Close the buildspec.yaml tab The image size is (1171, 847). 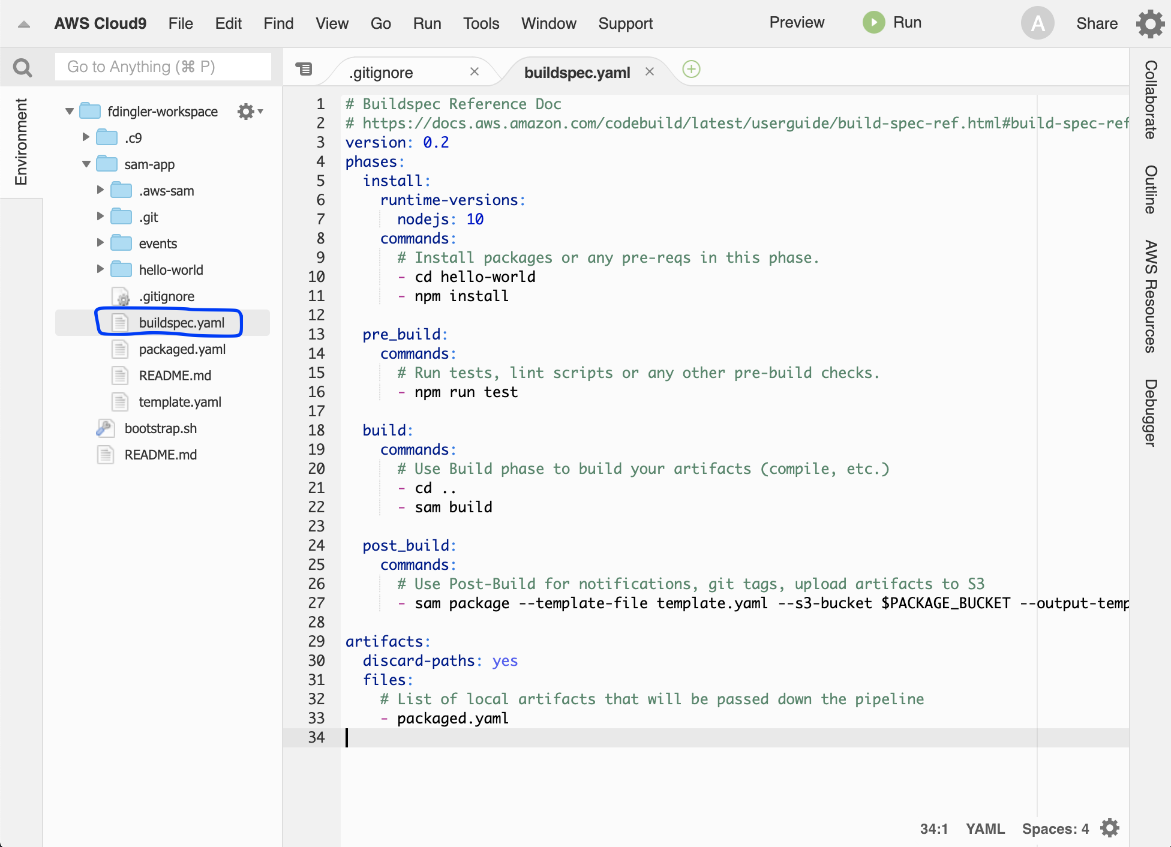(649, 72)
